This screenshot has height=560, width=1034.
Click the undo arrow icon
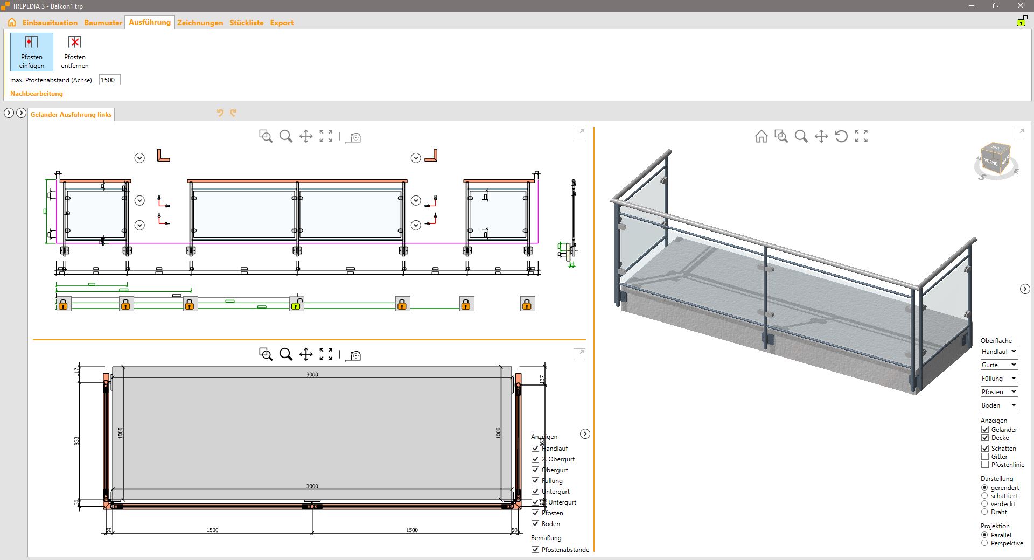tap(220, 113)
